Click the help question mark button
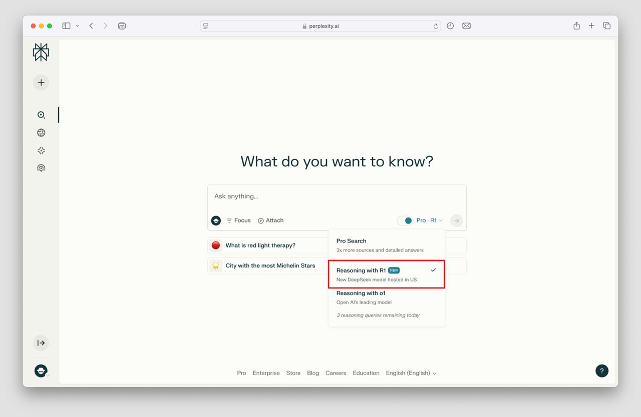Screen dimensions: 641x417 point(601,370)
